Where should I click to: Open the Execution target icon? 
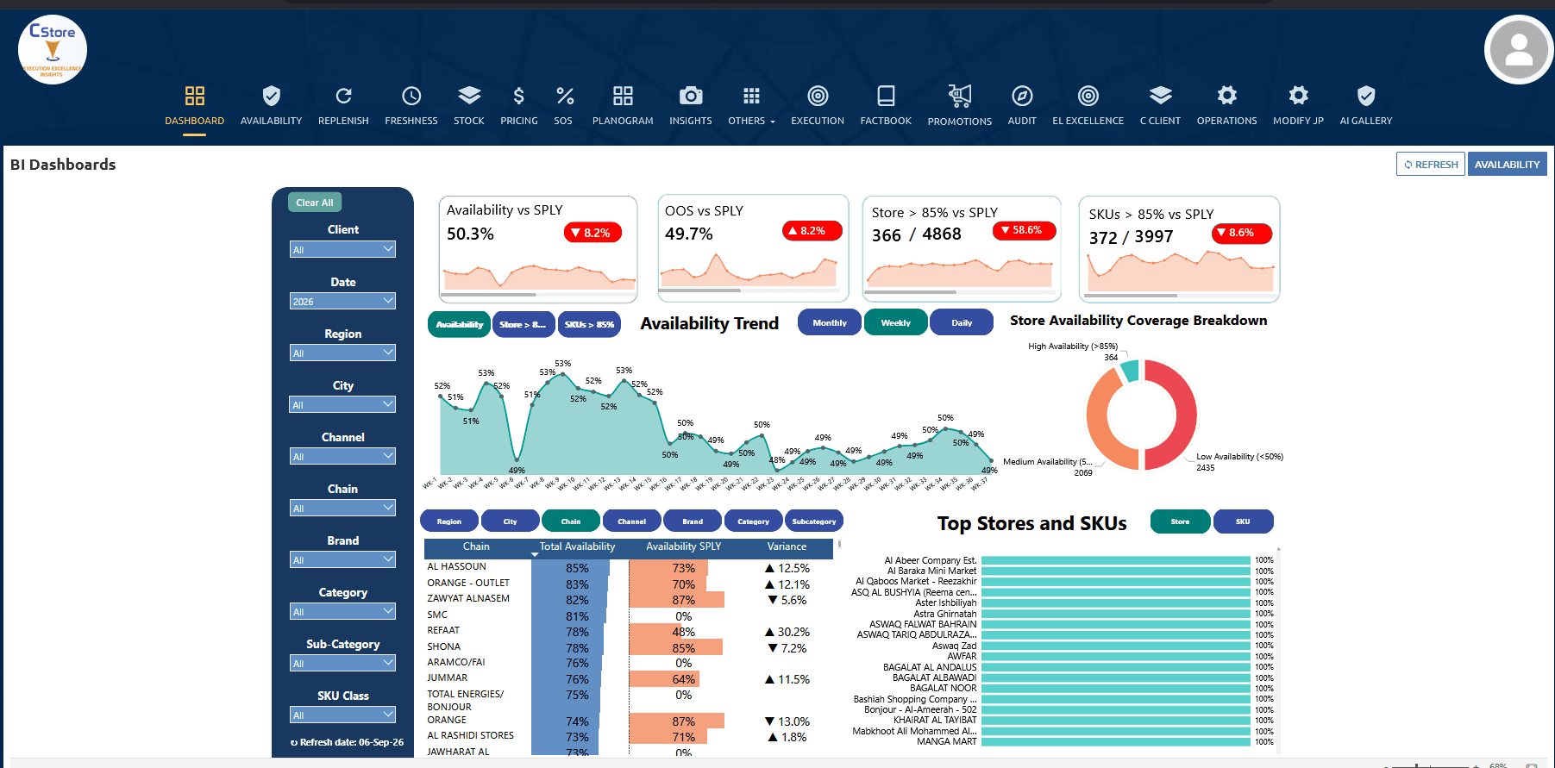pos(818,96)
